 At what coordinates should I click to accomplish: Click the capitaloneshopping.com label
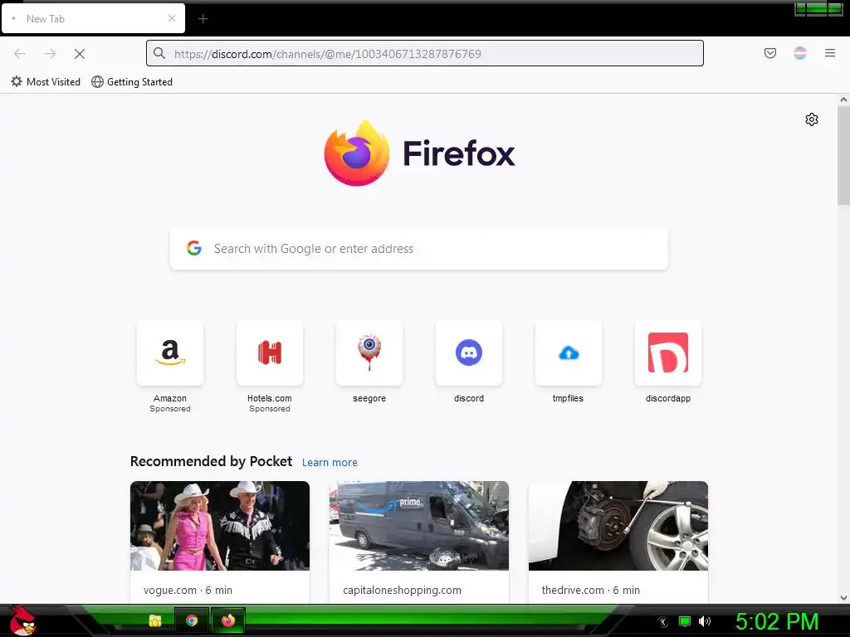point(402,590)
